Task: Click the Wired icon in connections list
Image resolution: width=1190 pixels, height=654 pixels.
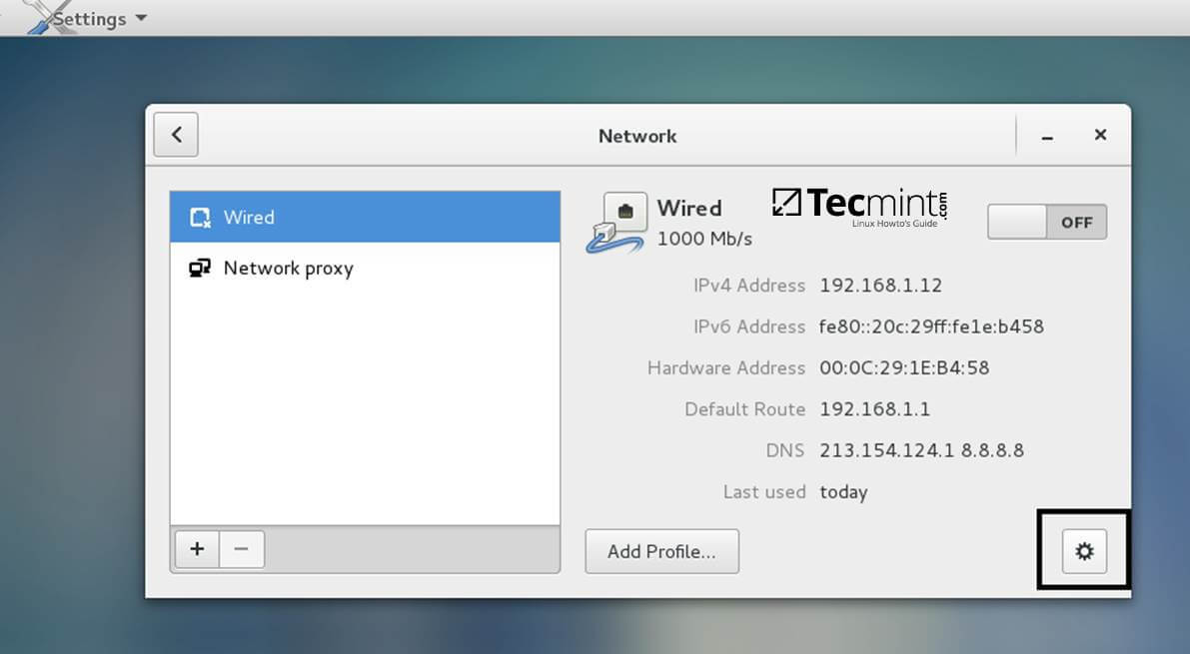Action: coord(200,218)
